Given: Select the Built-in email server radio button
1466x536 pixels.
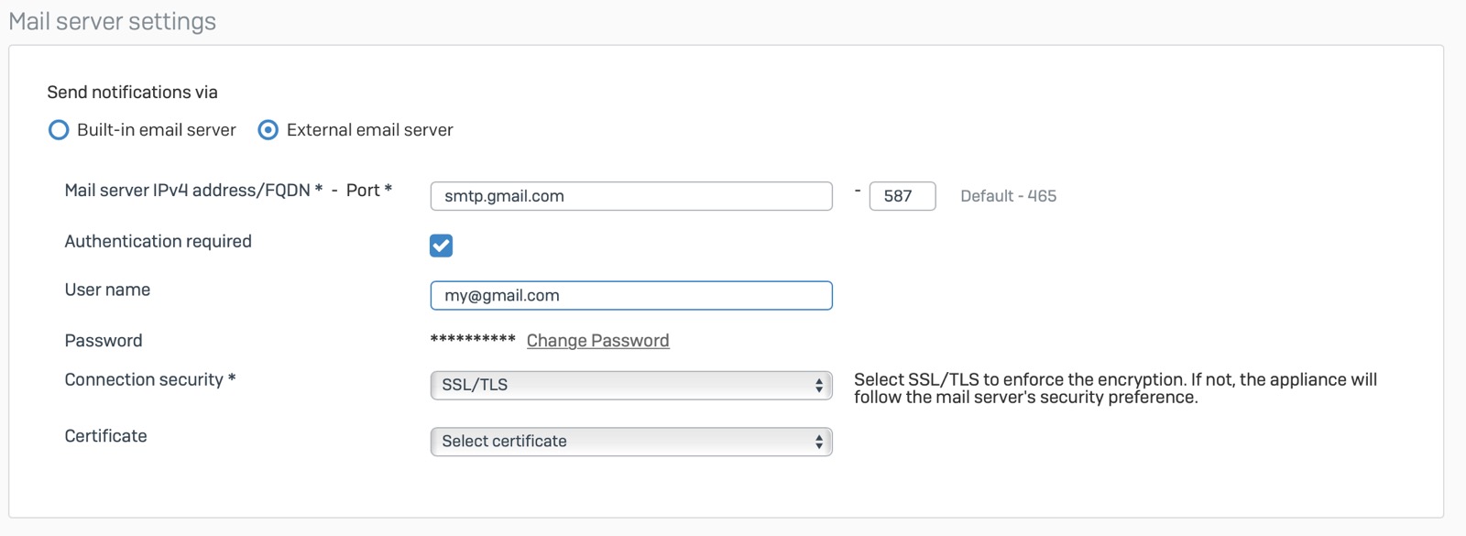Looking at the screenshot, I should 59,130.
